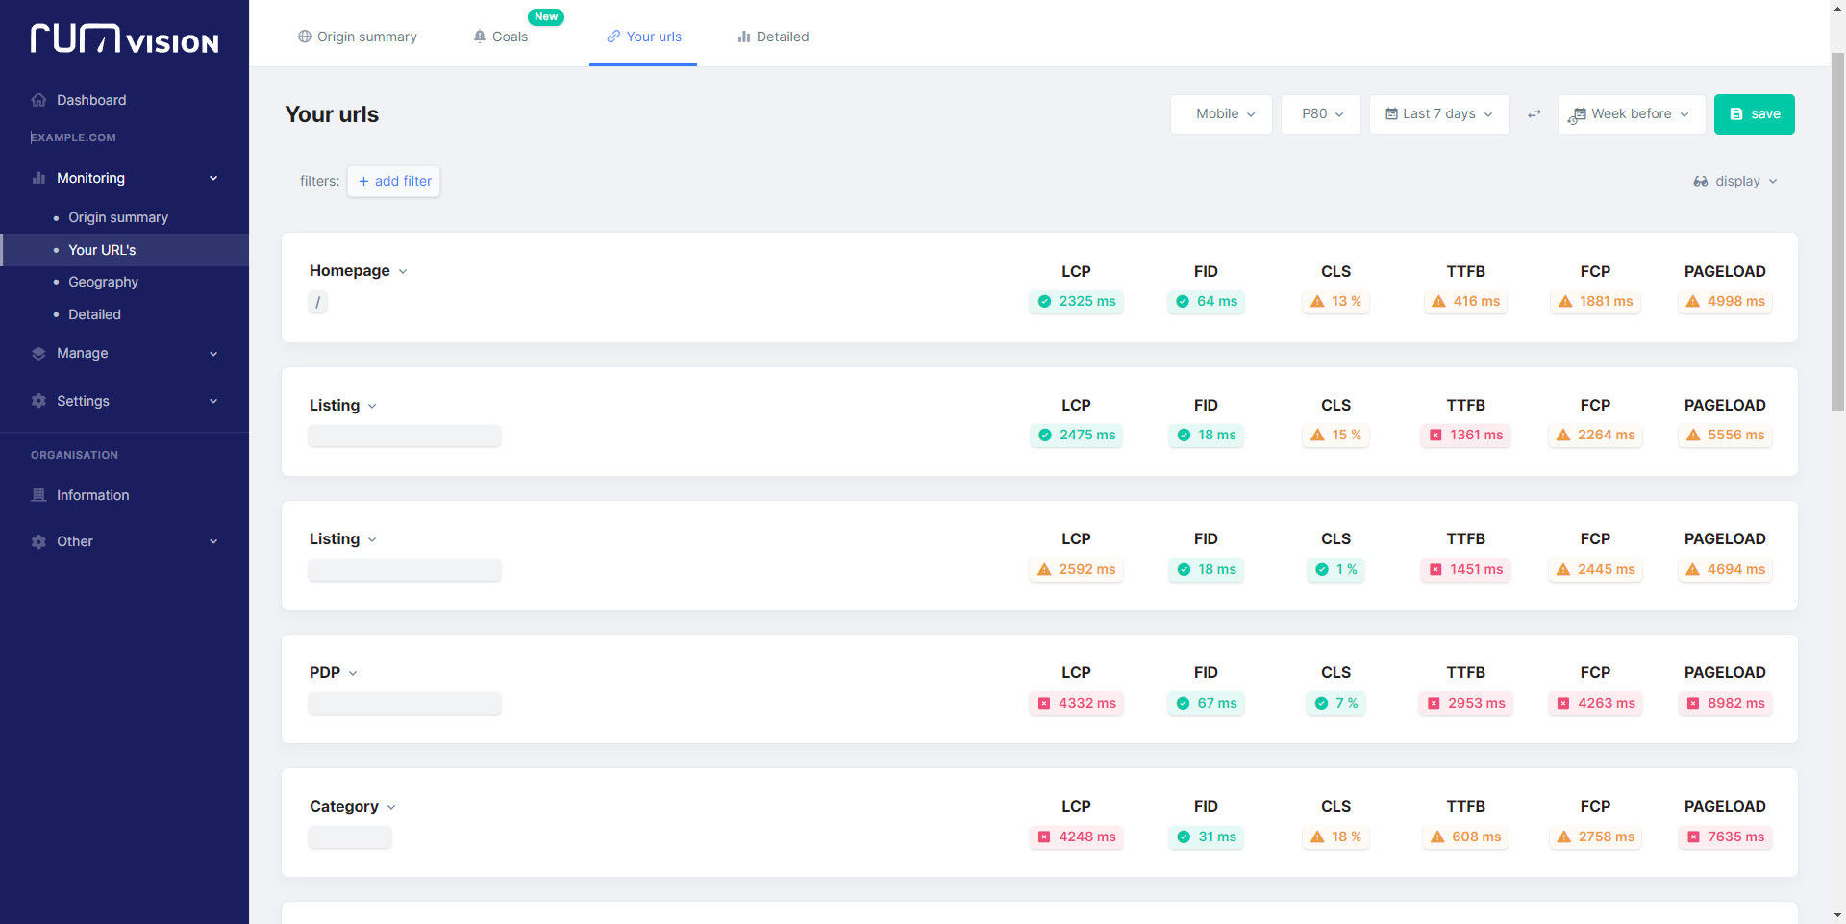Click the Settings gear icon in sidebar
The height and width of the screenshot is (924, 1846).
tap(38, 401)
